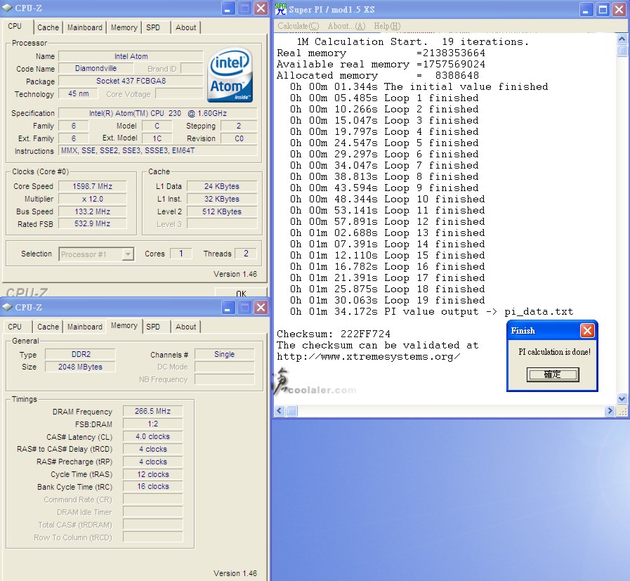The width and height of the screenshot is (630, 581).
Task: Click the Multiplier value x 12.0
Action: [93, 199]
